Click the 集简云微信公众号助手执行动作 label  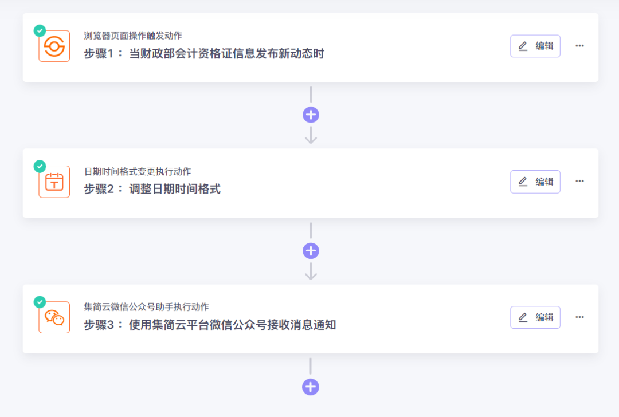(x=146, y=307)
